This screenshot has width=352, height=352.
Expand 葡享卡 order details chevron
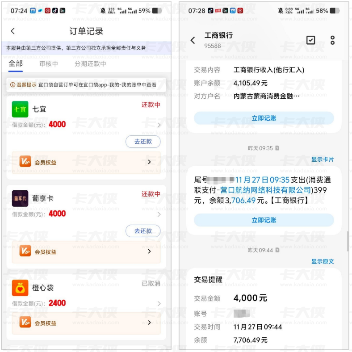(159, 214)
